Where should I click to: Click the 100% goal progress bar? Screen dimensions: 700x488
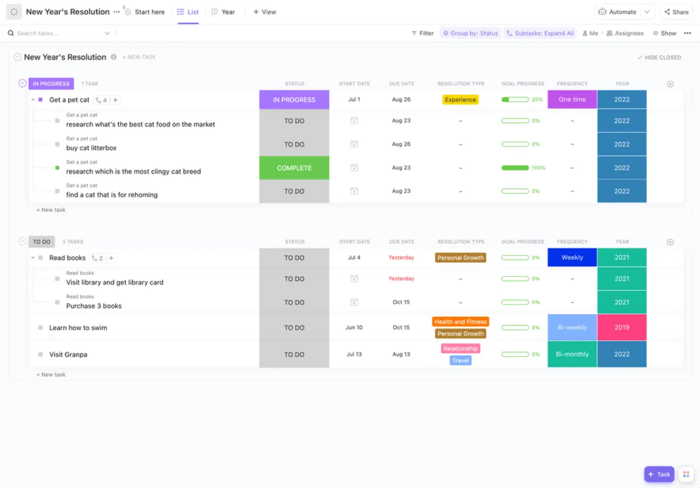pos(515,168)
